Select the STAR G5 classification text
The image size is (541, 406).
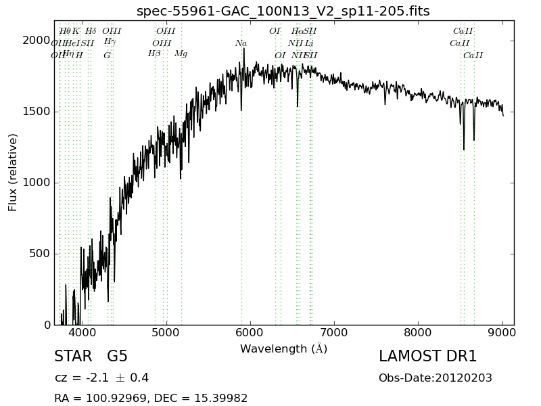[x=91, y=356]
